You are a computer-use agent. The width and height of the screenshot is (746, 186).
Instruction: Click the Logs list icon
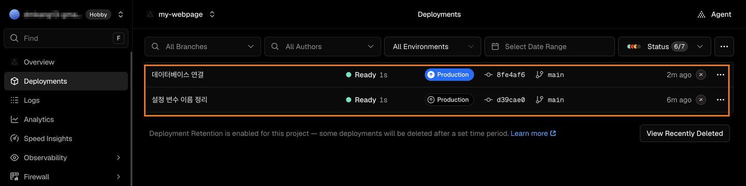(15, 100)
